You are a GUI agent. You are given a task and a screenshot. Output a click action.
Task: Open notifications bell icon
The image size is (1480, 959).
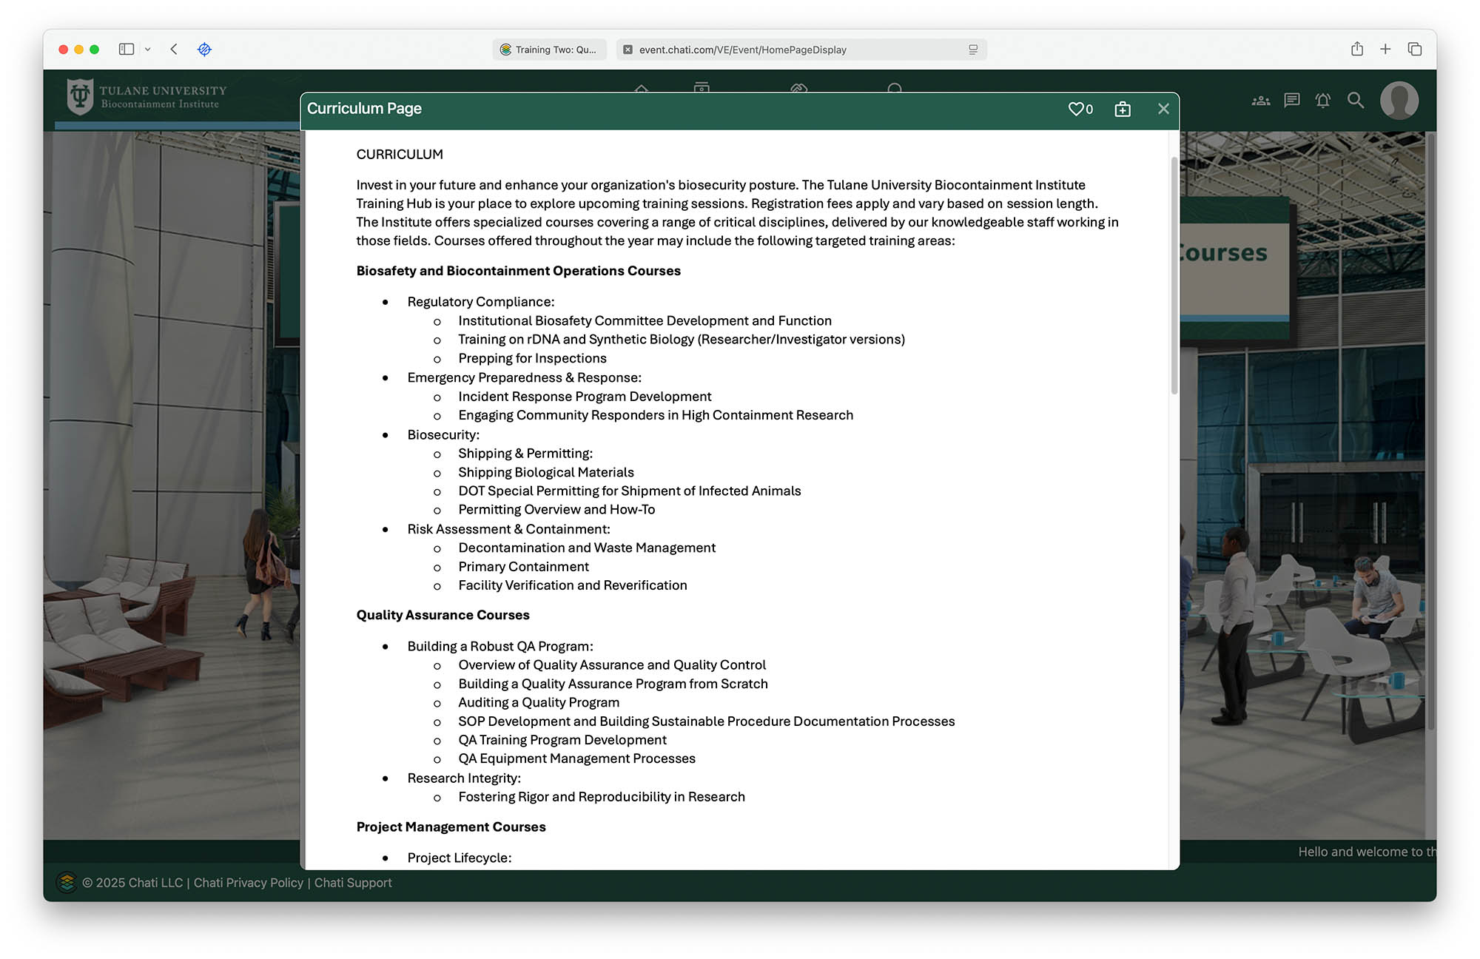click(x=1323, y=101)
